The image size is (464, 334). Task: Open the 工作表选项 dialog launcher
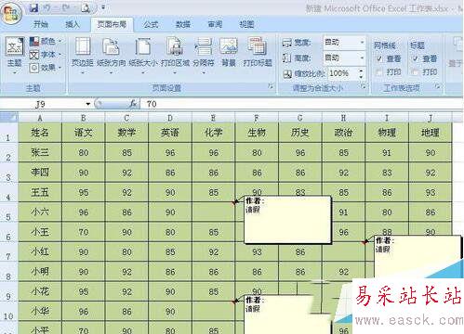(x=437, y=86)
